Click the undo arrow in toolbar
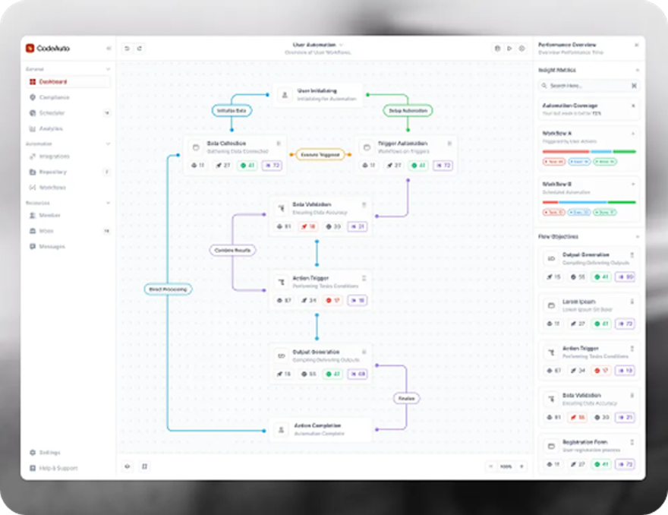The image size is (668, 515). click(x=127, y=48)
